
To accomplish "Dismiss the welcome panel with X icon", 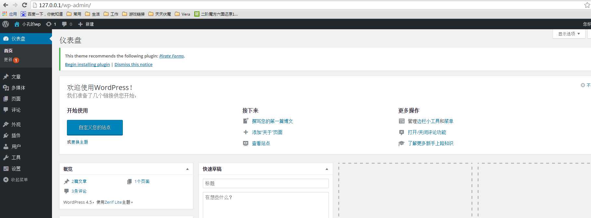I will click(583, 85).
